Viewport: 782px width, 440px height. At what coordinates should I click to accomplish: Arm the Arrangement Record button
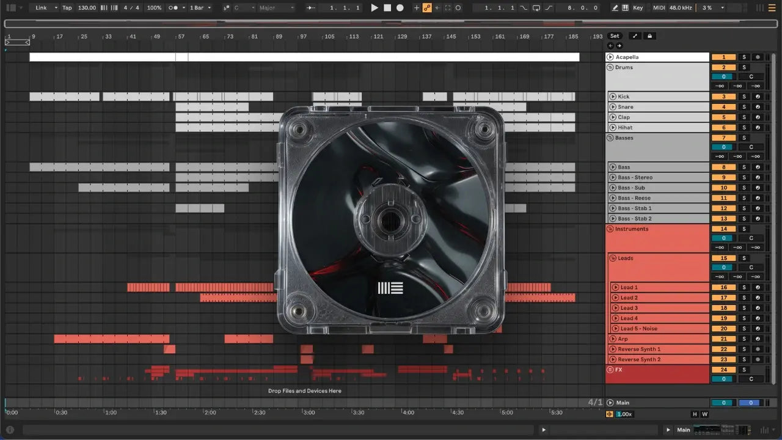point(400,8)
